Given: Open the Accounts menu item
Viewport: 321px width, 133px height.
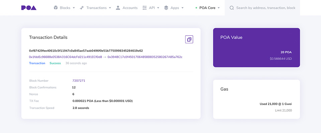Looking at the screenshot, I should click(127, 8).
